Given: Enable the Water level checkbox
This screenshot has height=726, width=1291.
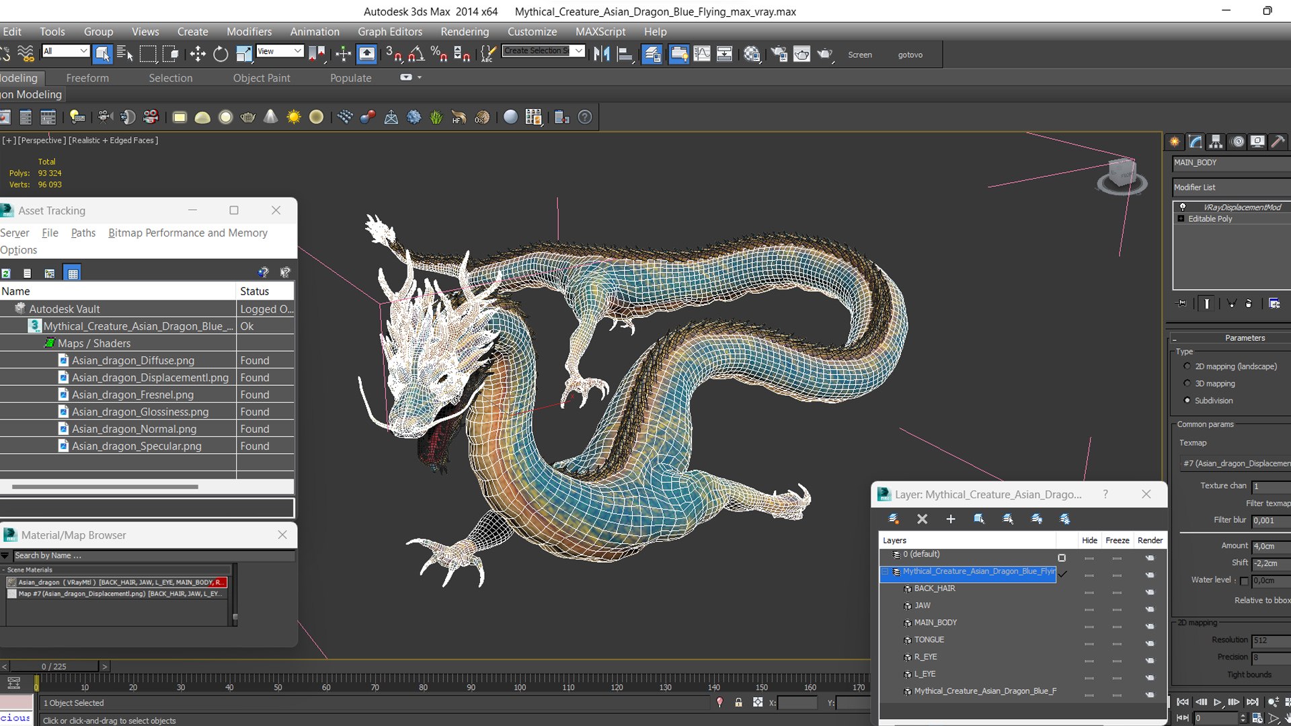Looking at the screenshot, I should tap(1244, 581).
